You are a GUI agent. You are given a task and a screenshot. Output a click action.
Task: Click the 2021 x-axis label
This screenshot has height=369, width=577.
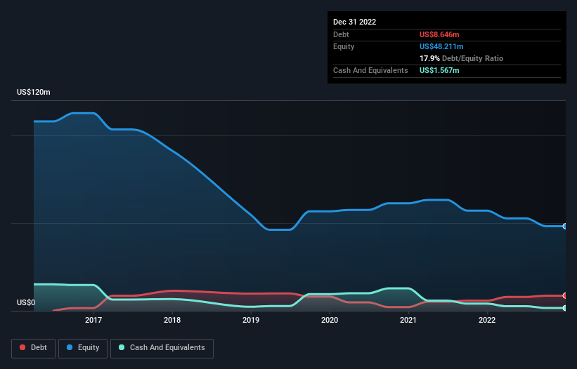[408, 320]
